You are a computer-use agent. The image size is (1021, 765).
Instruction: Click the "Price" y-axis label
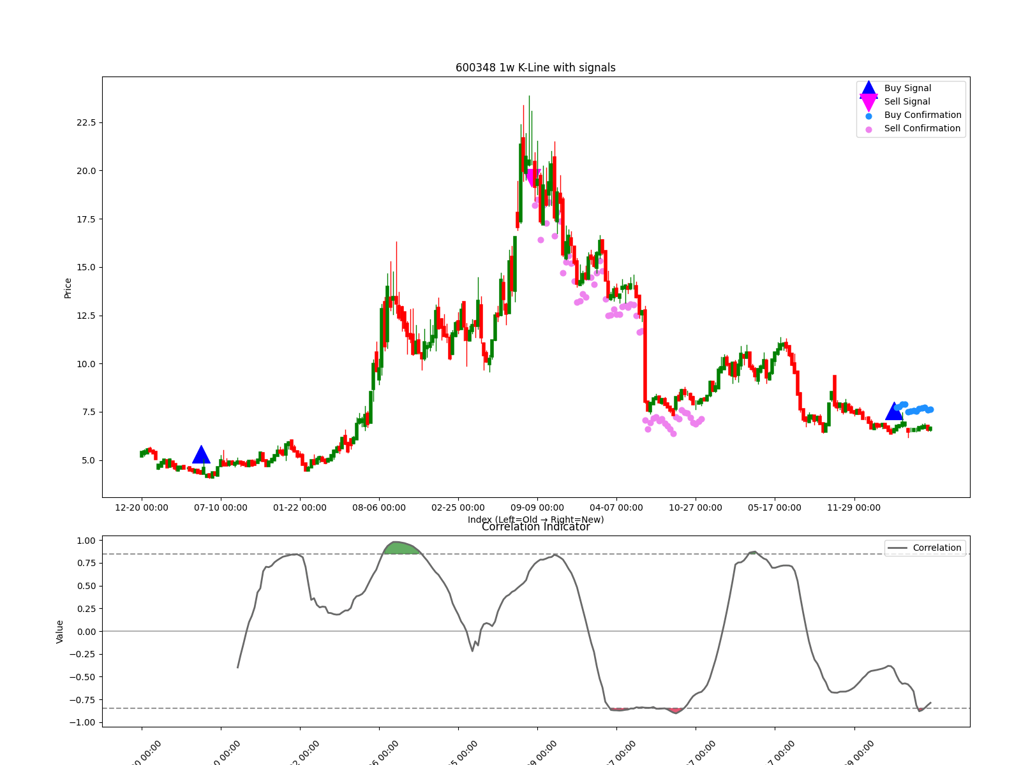[x=68, y=288]
